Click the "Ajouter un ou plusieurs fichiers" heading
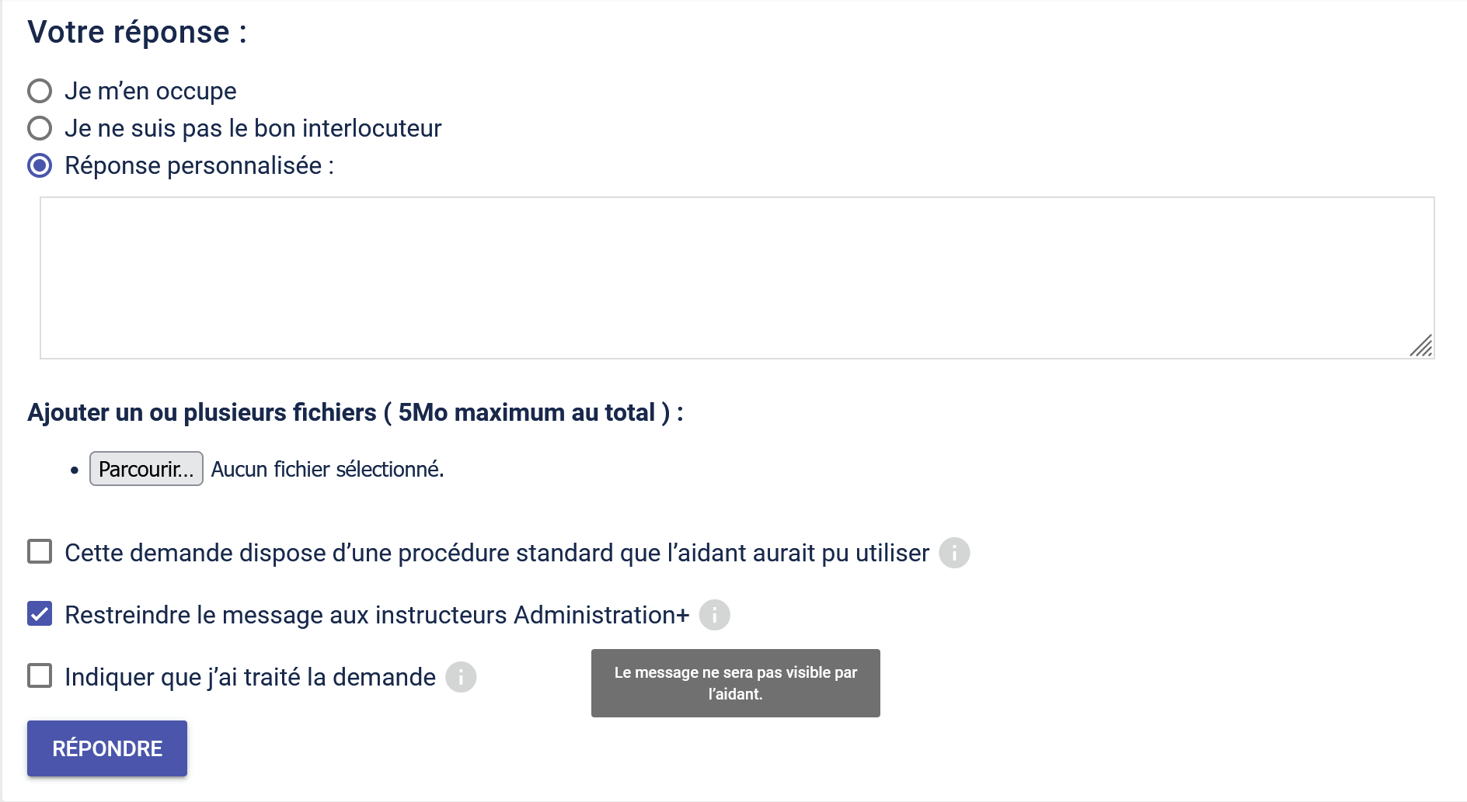 click(355, 412)
